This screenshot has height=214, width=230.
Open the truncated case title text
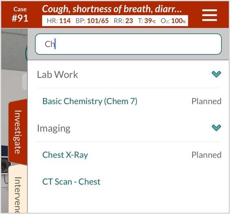click(112, 9)
